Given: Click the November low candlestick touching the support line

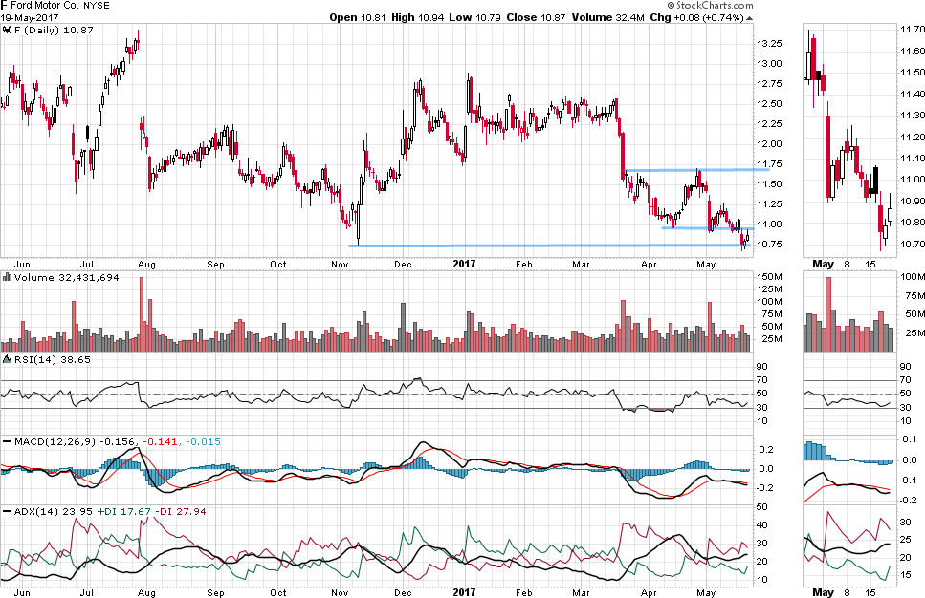Looking at the screenshot, I should [x=358, y=224].
